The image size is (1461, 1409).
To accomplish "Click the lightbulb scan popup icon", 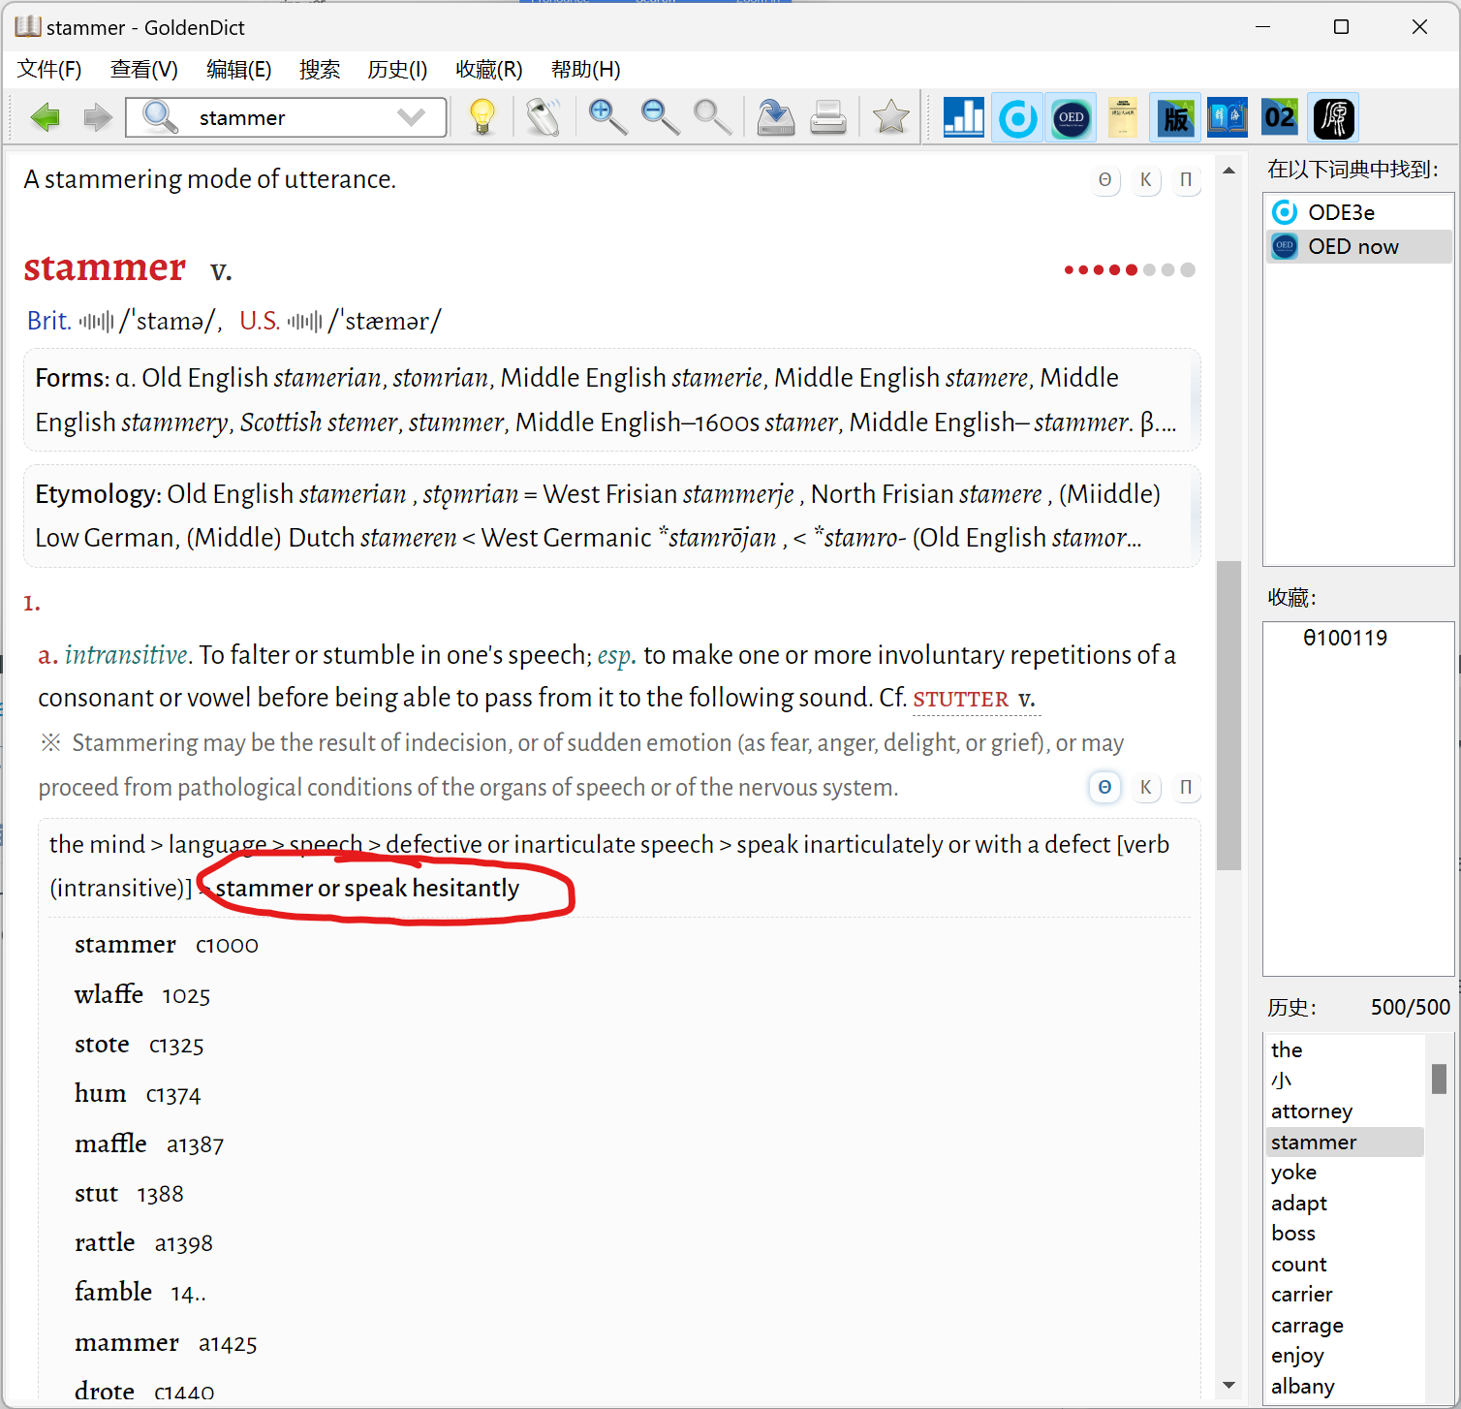I will (482, 117).
